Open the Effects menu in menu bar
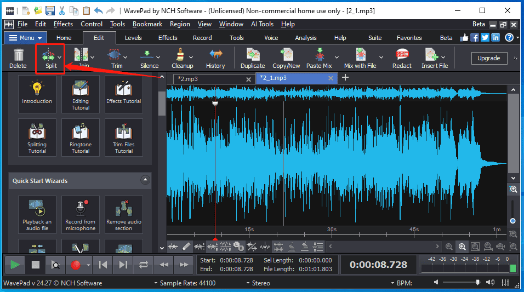 pyautogui.click(x=63, y=24)
